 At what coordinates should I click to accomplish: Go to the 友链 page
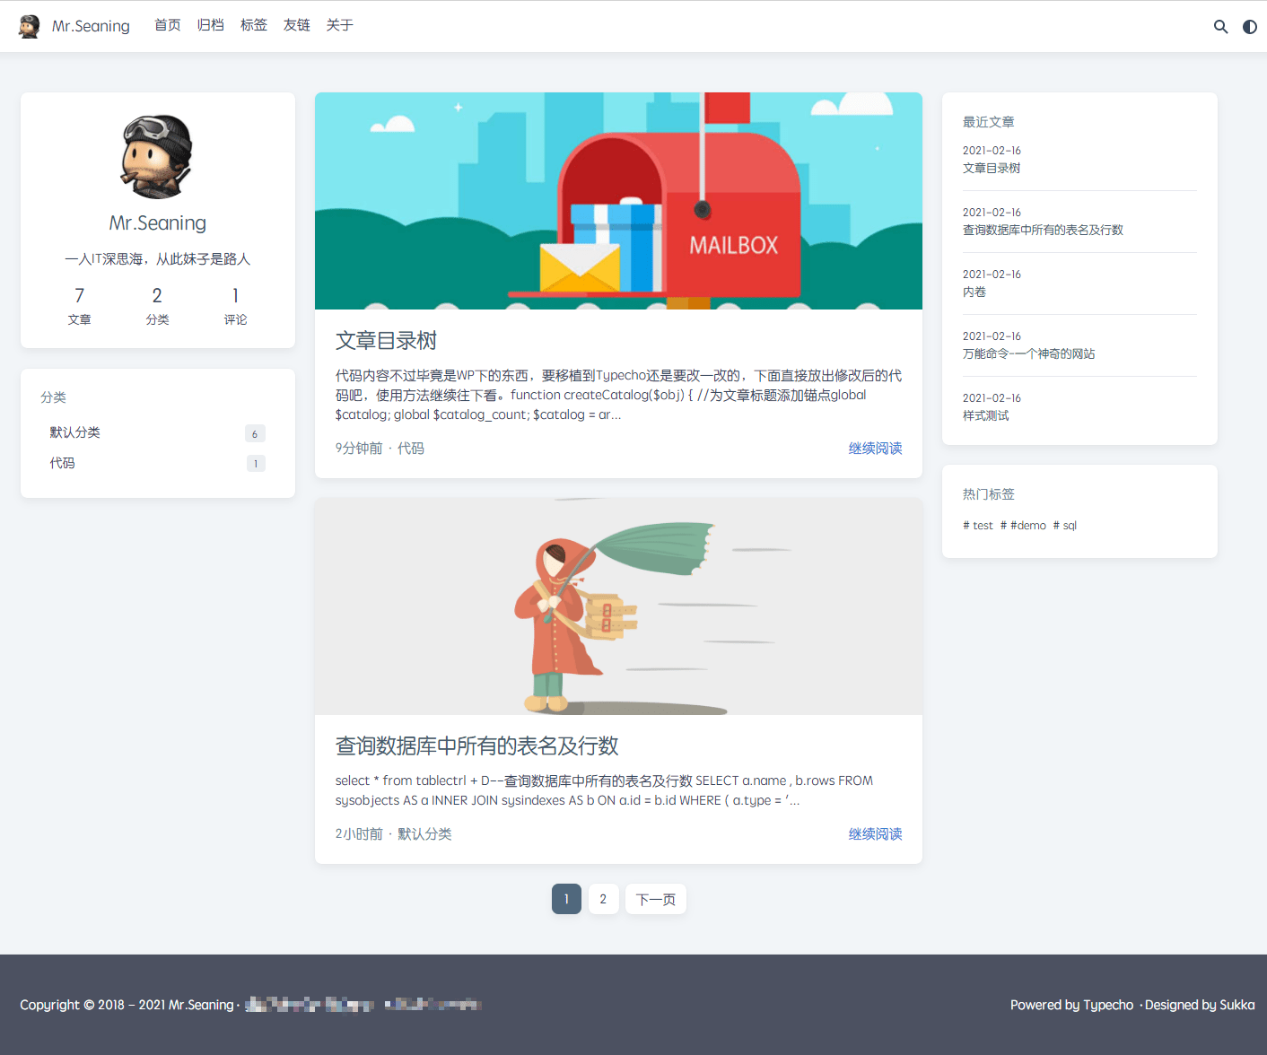click(x=297, y=25)
